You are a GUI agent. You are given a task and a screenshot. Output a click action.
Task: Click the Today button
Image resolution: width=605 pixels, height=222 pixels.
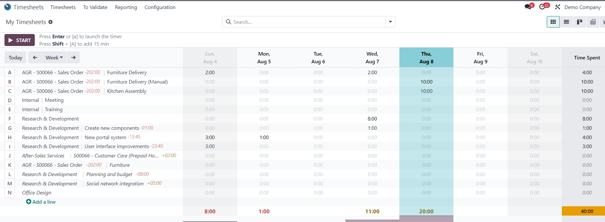coord(15,58)
